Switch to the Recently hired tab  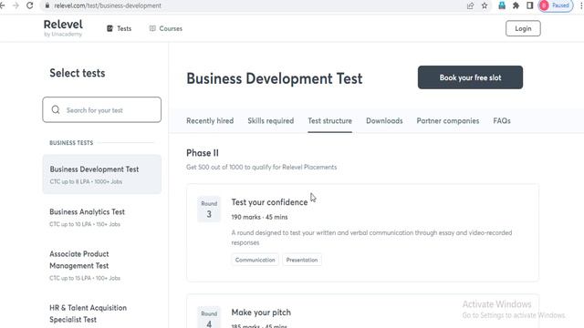tap(210, 121)
